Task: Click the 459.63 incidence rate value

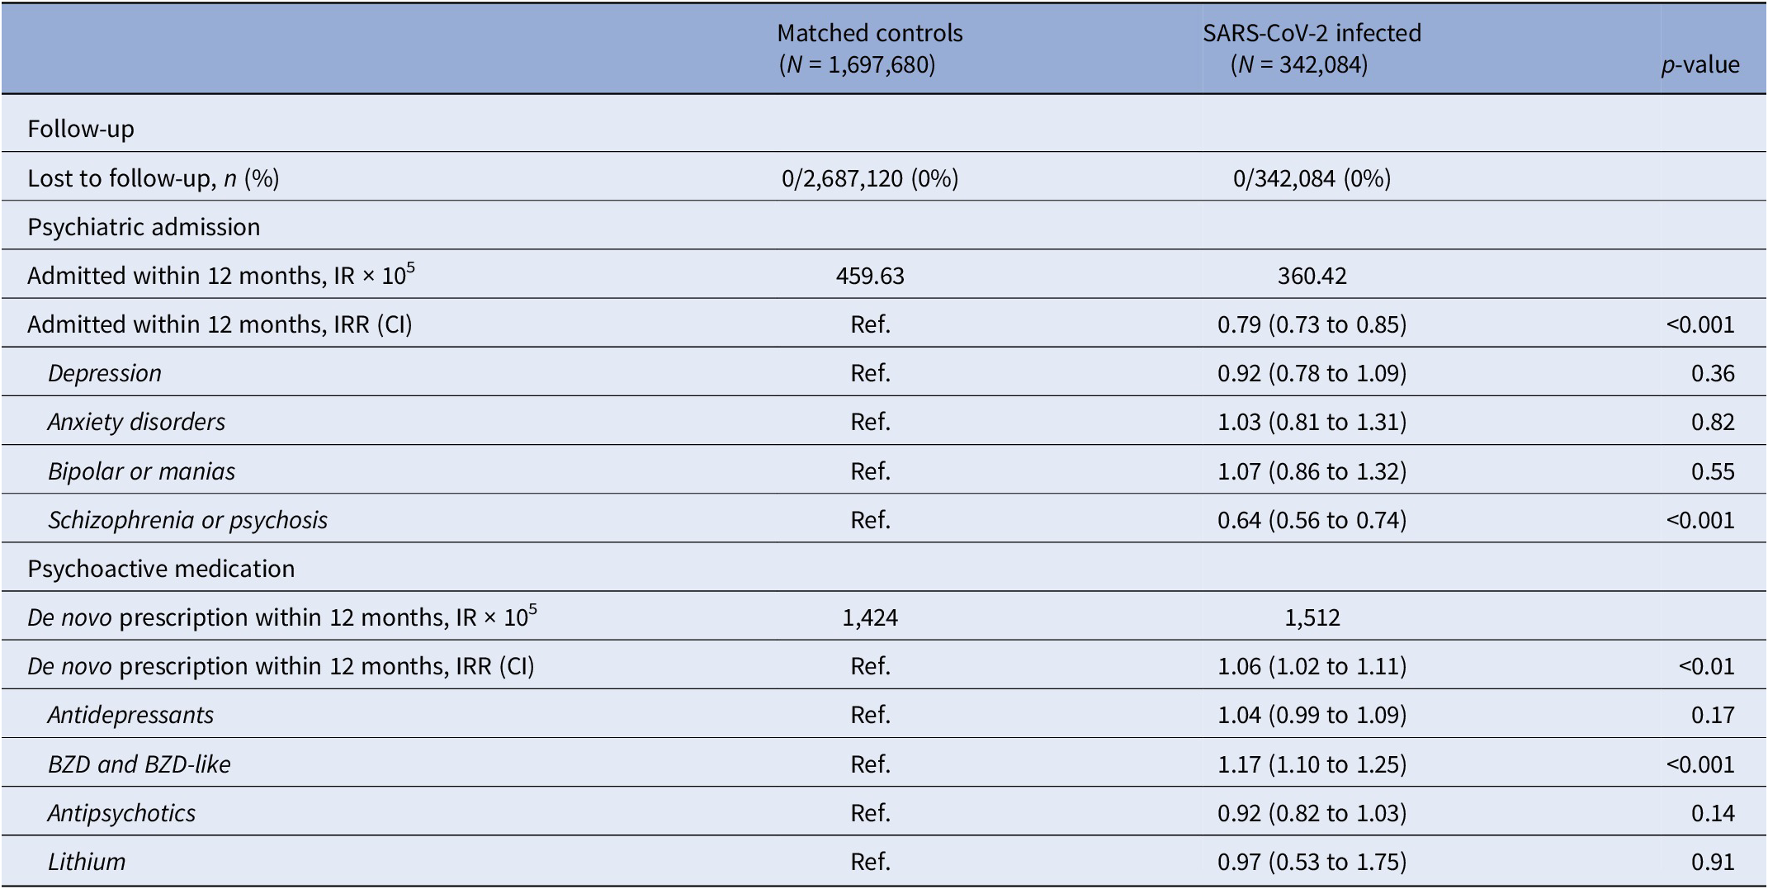Action: coord(870,276)
